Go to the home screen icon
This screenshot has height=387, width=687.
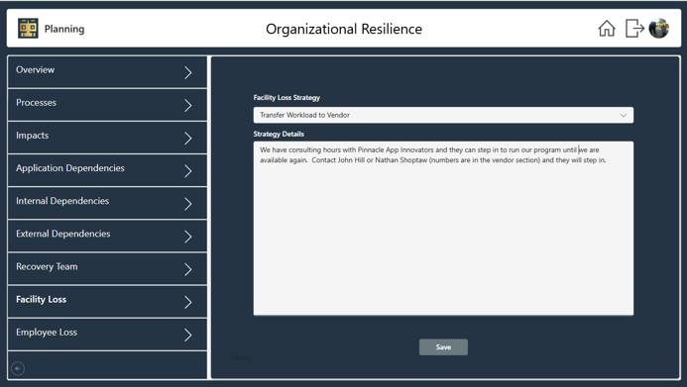click(607, 29)
